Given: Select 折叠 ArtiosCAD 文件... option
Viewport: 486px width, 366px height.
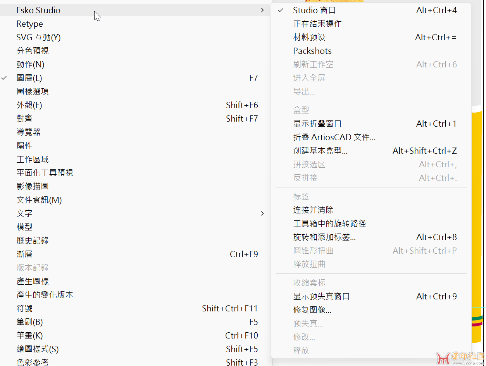Looking at the screenshot, I should [334, 137].
